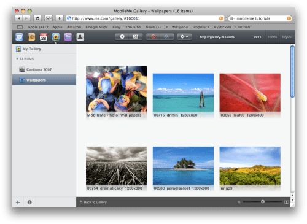Add a new album with plus icon

[18, 203]
